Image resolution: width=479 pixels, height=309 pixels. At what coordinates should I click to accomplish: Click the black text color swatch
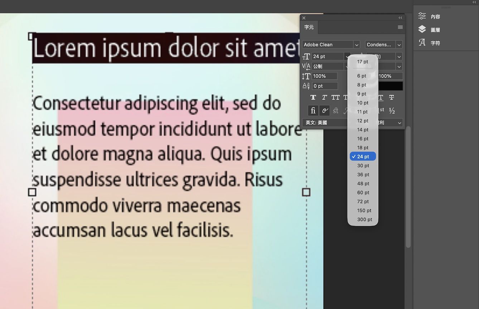pos(391,86)
